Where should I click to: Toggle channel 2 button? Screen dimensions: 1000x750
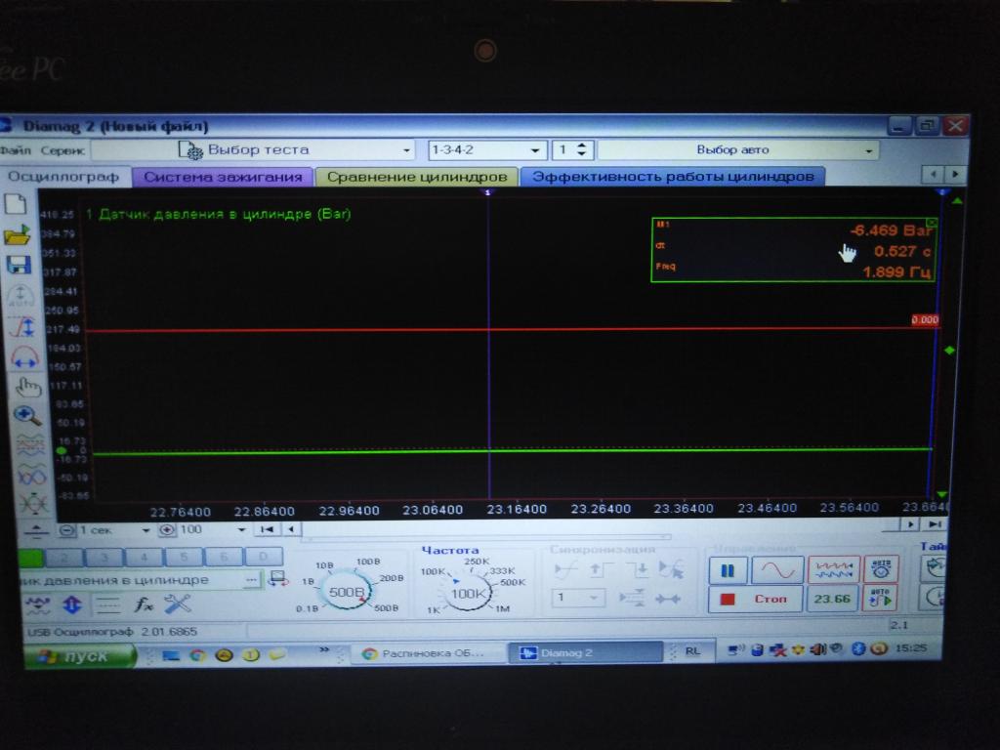(x=64, y=558)
